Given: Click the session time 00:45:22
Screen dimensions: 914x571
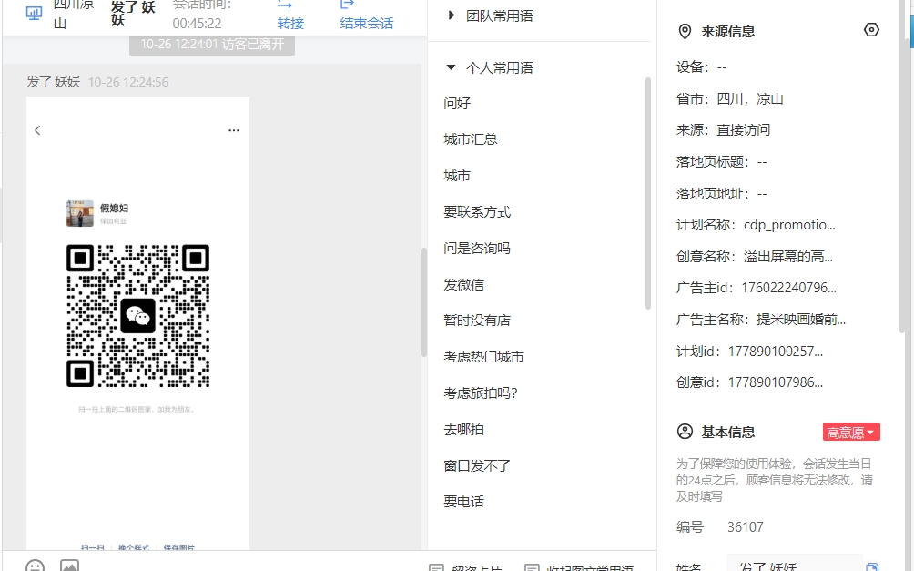Looking at the screenshot, I should coord(197,24).
